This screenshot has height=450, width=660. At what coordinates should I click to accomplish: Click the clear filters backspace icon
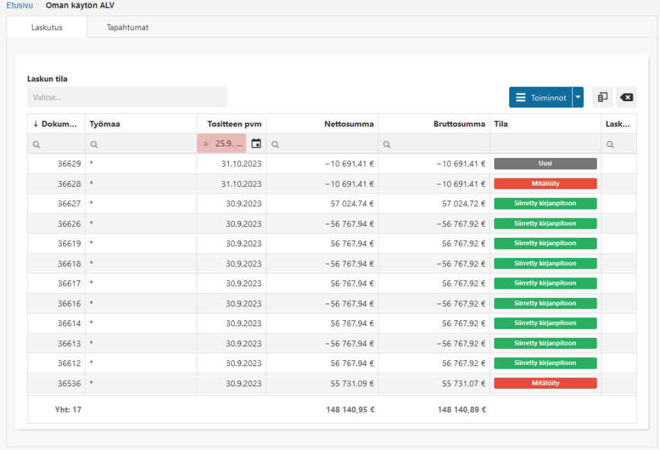pyautogui.click(x=626, y=97)
